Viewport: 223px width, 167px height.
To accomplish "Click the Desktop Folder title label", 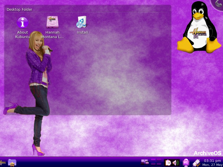I will tap(19, 10).
